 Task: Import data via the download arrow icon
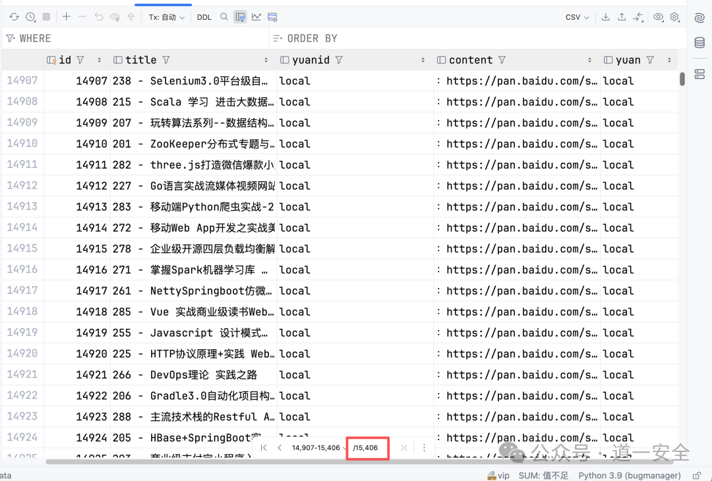[606, 17]
